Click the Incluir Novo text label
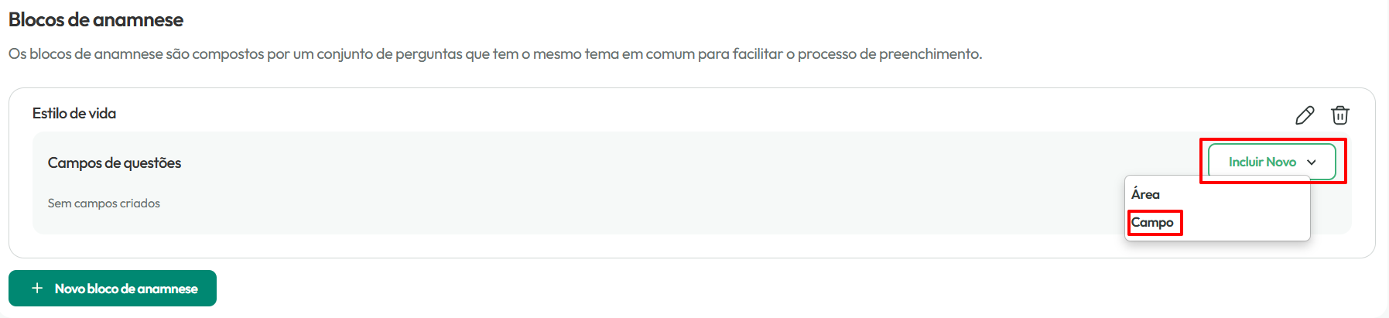Image resolution: width=1389 pixels, height=318 pixels. coord(1262,162)
